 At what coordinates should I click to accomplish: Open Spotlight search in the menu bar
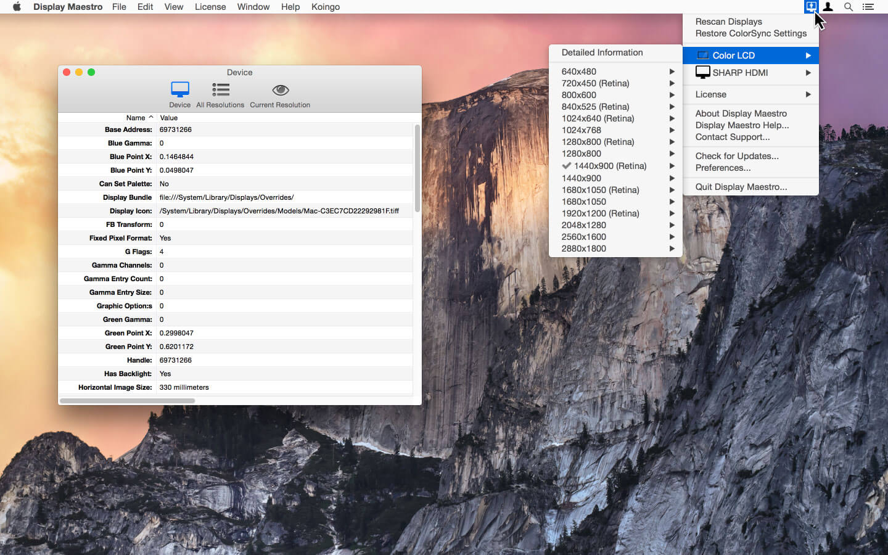(x=849, y=7)
